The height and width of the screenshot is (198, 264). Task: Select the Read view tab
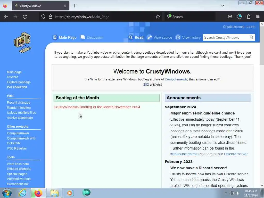[x=136, y=37]
